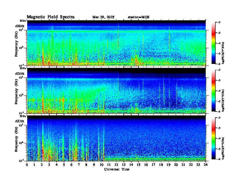
Task: Click hour '3' on the time axis
Action: point(49,165)
